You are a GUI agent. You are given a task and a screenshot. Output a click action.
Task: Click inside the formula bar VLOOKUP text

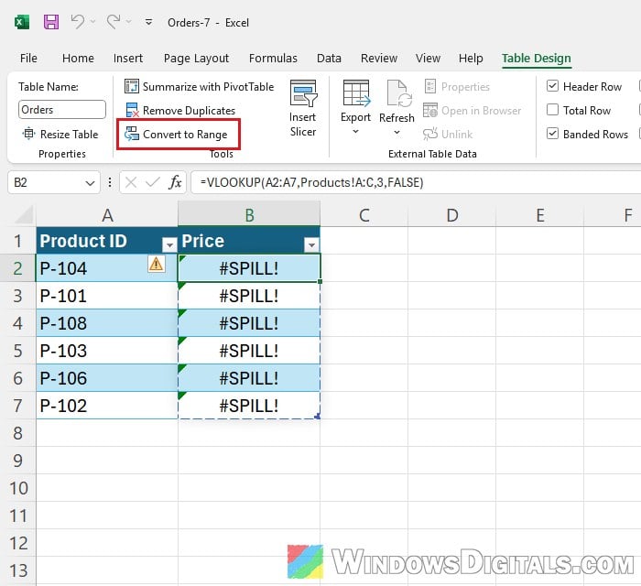(311, 182)
